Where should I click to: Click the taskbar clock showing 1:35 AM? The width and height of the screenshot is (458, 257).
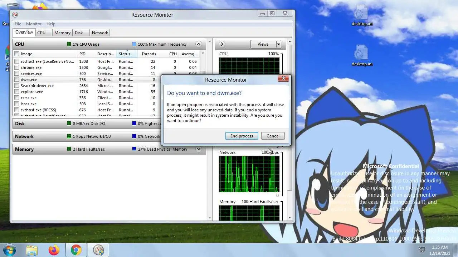pos(439,250)
